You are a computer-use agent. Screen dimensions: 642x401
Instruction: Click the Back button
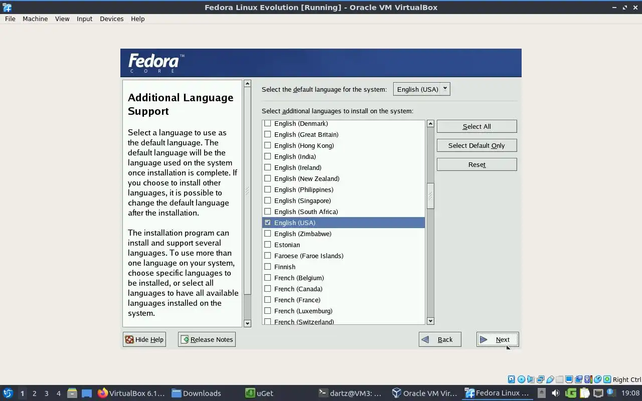coord(440,339)
